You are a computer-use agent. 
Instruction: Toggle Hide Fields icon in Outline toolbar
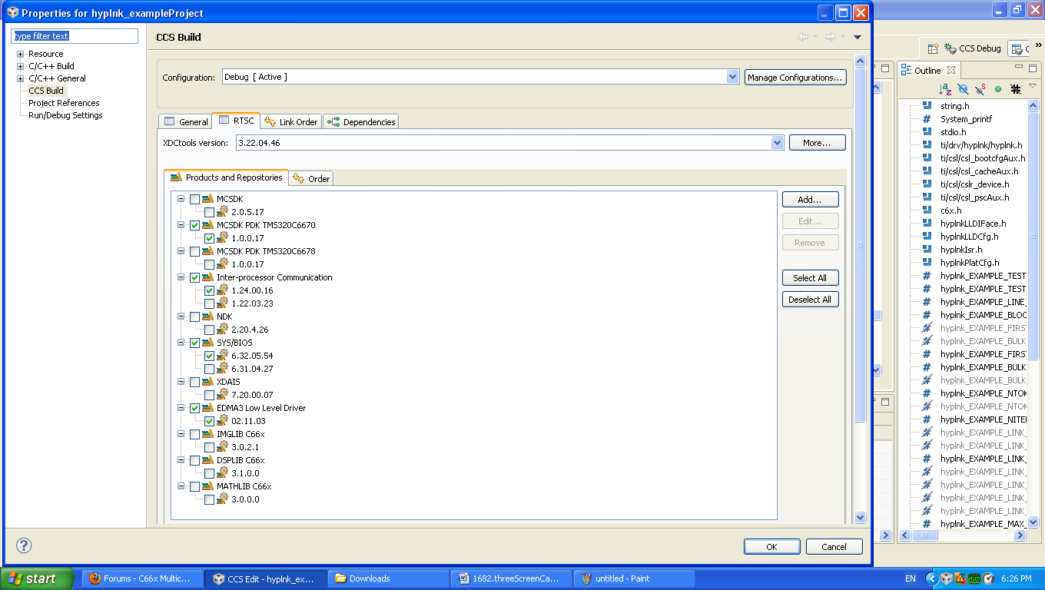(963, 89)
